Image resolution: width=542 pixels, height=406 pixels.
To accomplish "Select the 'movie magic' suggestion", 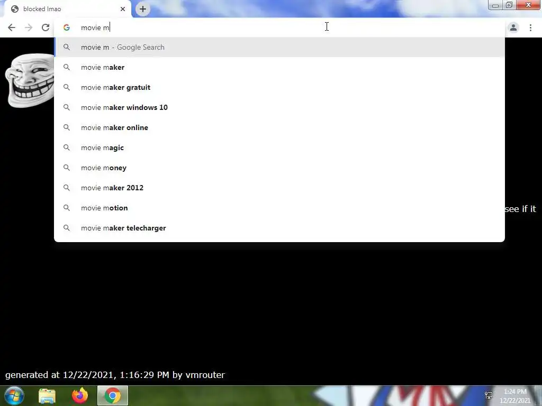I will 279,147.
